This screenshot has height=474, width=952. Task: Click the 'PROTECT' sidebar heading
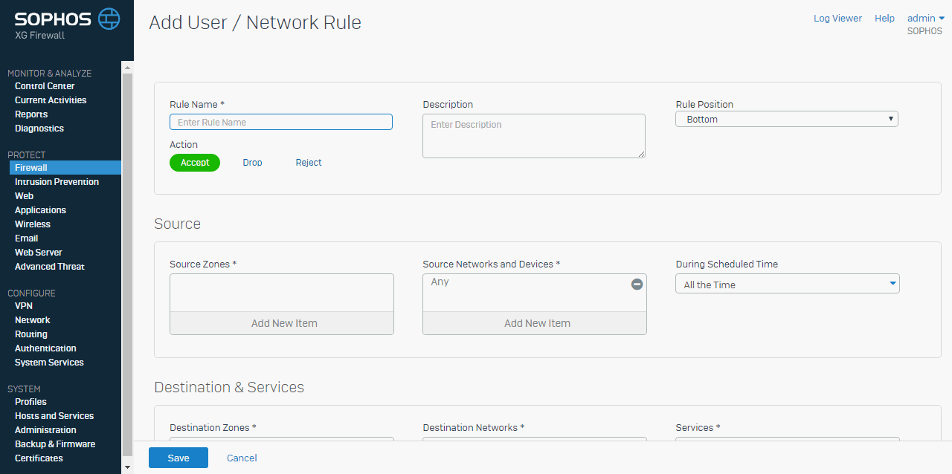click(x=27, y=155)
